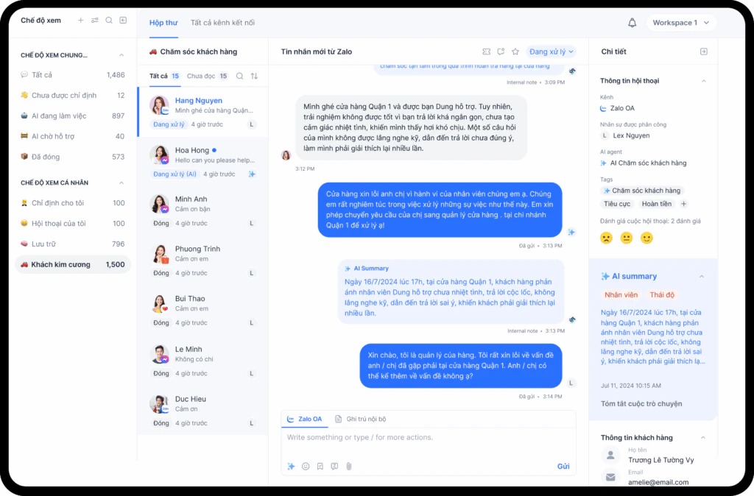Screen dimensions: 754x496
Task: Click the plus icon beside Chế độ xem
Action: pos(81,20)
